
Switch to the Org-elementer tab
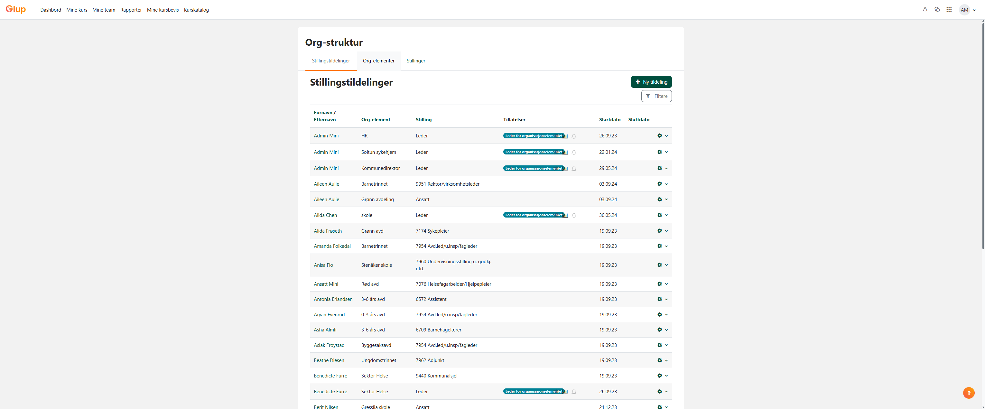(378, 61)
